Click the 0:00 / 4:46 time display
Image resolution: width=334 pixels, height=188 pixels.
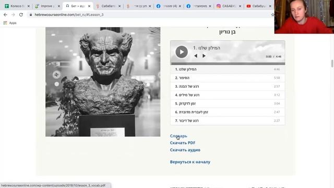(x=273, y=56)
